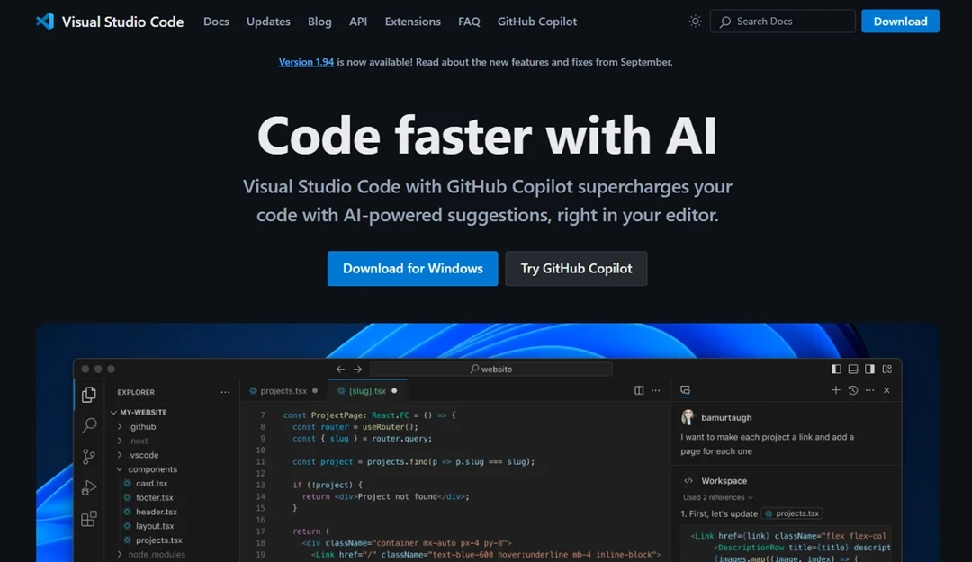Open the API nav item
Image resolution: width=972 pixels, height=562 pixels.
point(358,22)
